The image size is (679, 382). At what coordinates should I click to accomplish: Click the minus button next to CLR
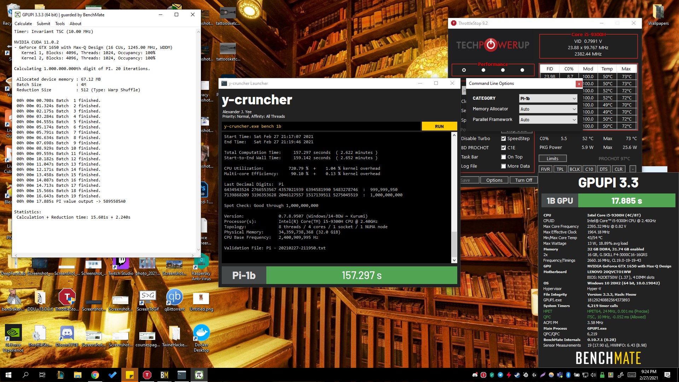click(633, 169)
